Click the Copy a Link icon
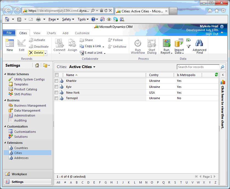The width and height of the screenshot is (230, 189). pos(82,46)
